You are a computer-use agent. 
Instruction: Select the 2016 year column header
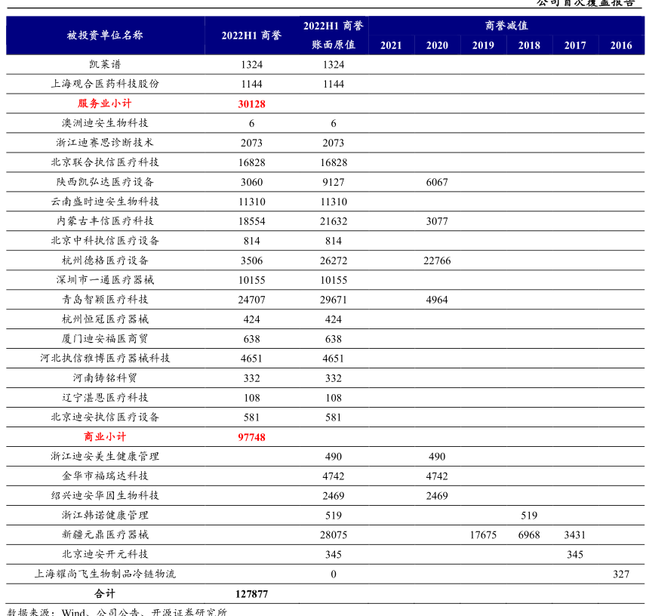tap(621, 45)
